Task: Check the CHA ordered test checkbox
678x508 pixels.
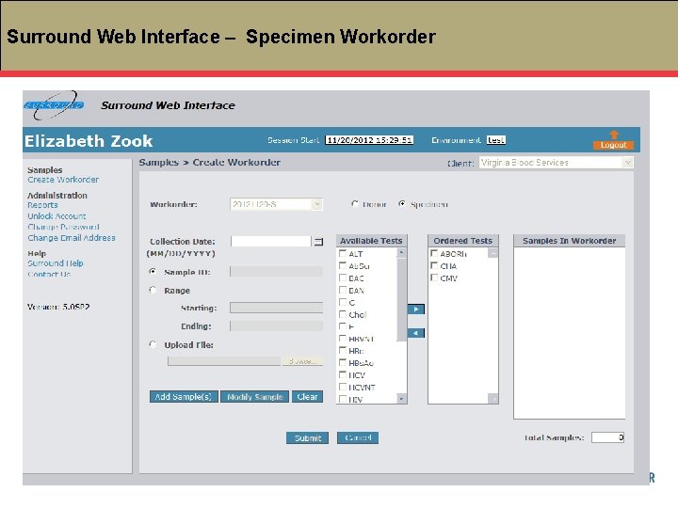Action: click(x=434, y=265)
